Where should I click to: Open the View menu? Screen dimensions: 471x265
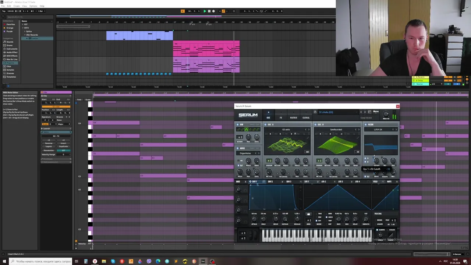coord(25,6)
